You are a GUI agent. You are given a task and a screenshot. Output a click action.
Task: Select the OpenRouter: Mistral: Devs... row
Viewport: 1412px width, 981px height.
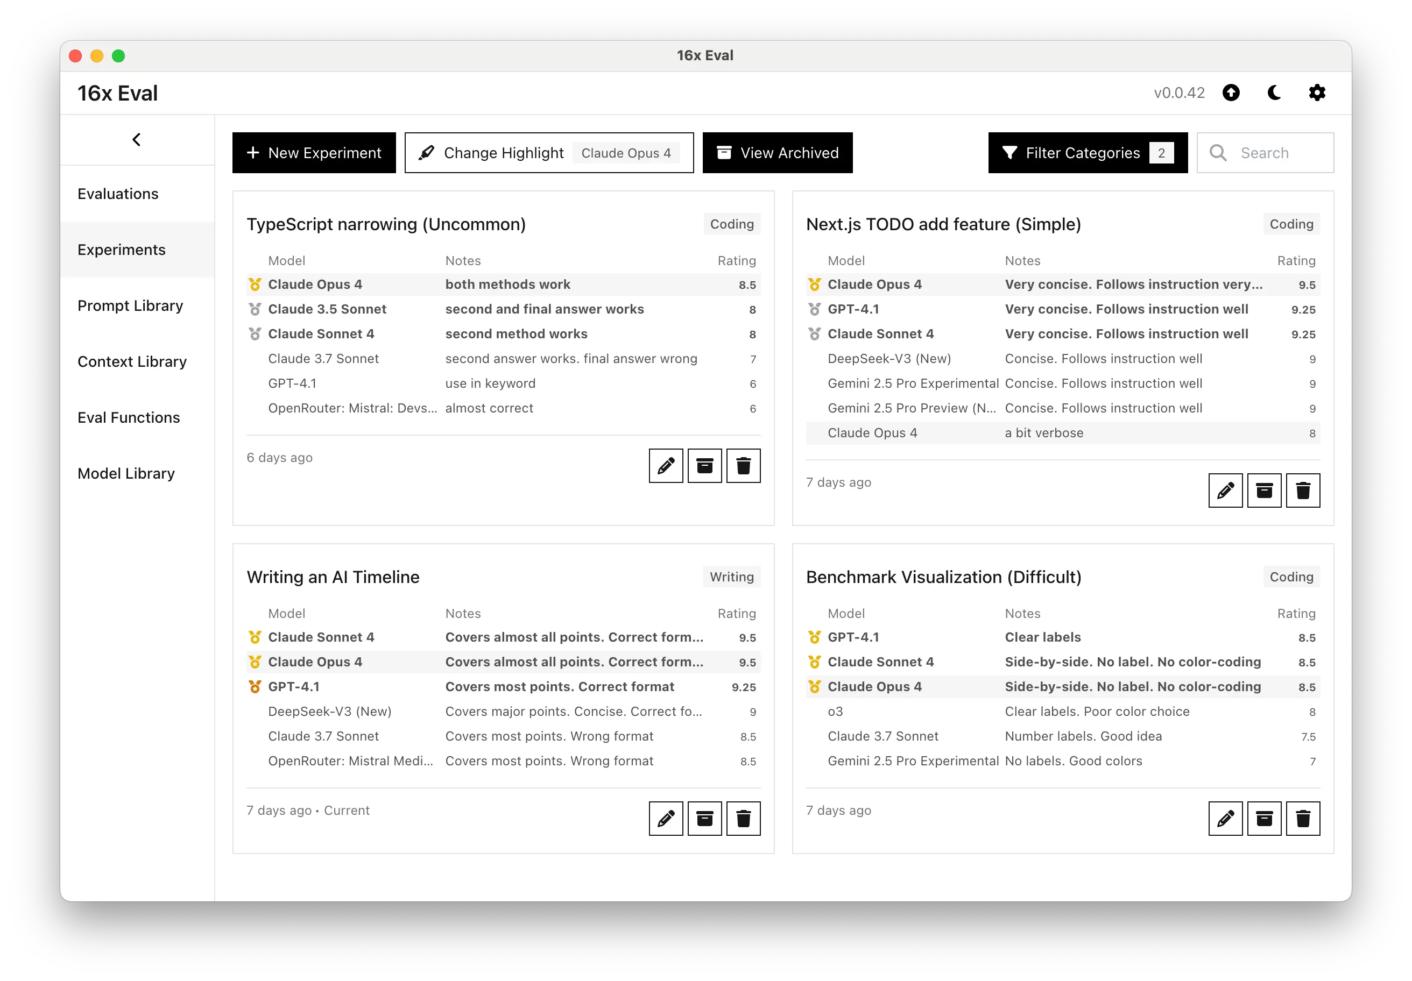point(503,408)
